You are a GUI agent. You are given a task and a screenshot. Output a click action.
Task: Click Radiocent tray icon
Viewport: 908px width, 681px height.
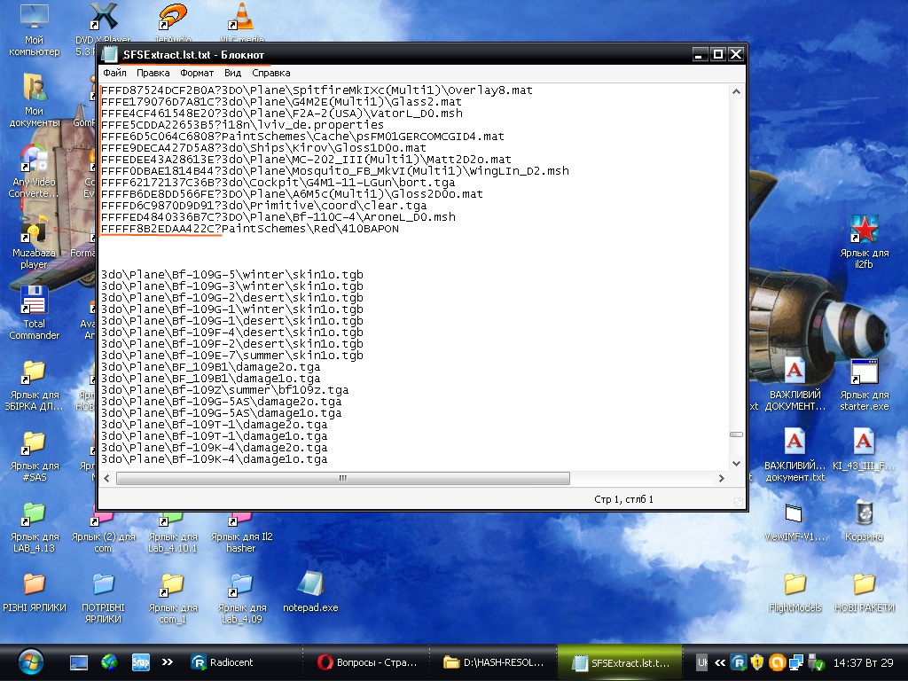739,662
